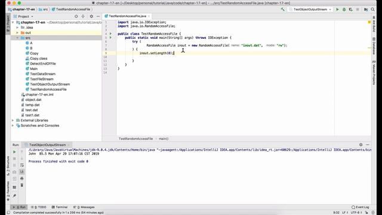Open the Event Log
This screenshot has height=215, width=382.
(361, 207)
